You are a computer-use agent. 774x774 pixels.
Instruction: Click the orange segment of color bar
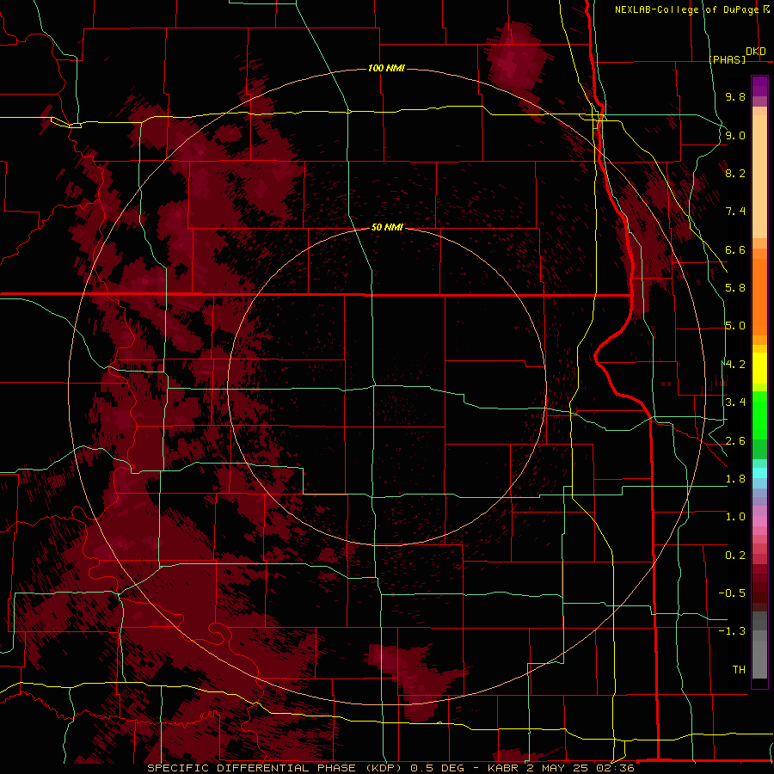[x=759, y=298]
